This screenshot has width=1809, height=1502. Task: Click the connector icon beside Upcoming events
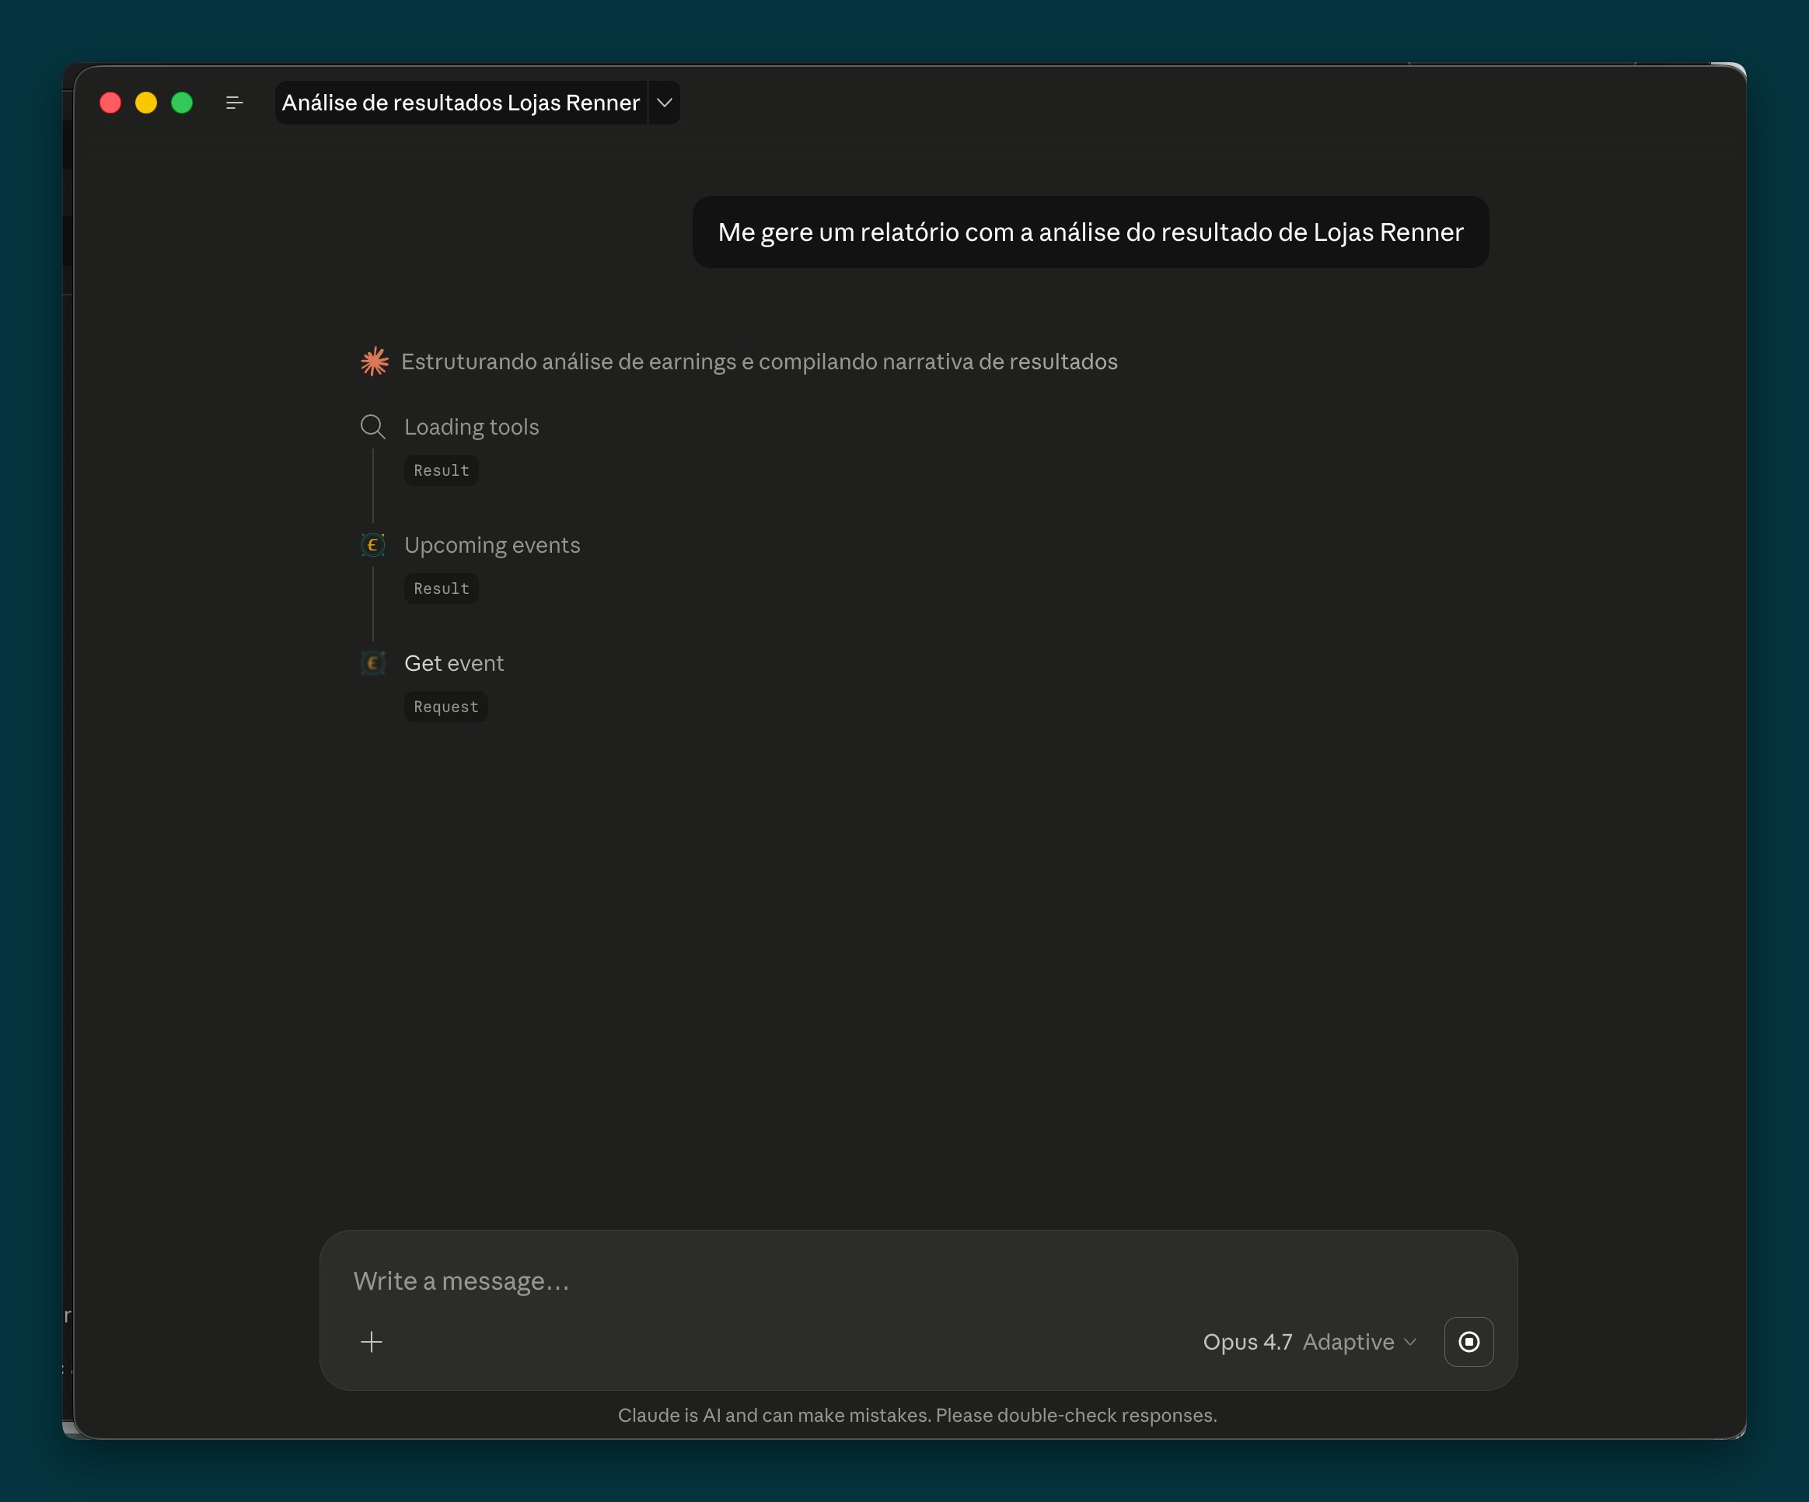click(373, 545)
